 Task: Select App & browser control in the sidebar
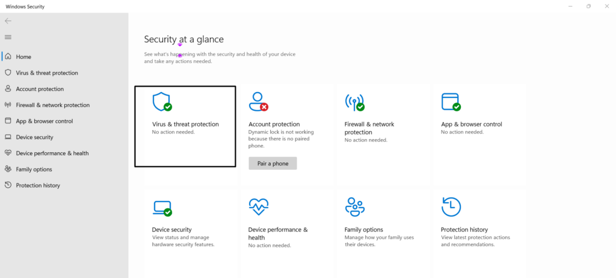pos(44,121)
